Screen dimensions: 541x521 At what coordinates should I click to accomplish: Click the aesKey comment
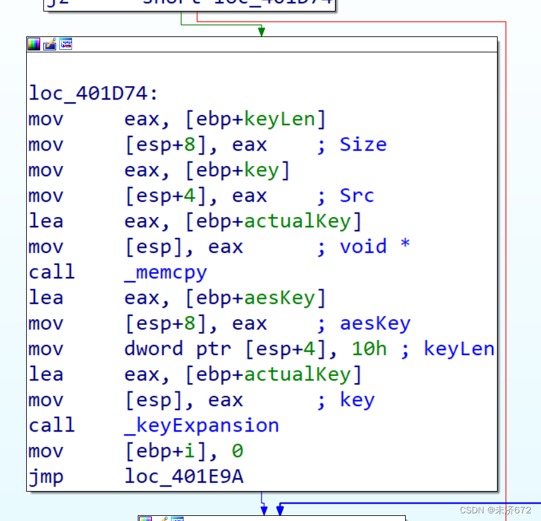coord(375,324)
